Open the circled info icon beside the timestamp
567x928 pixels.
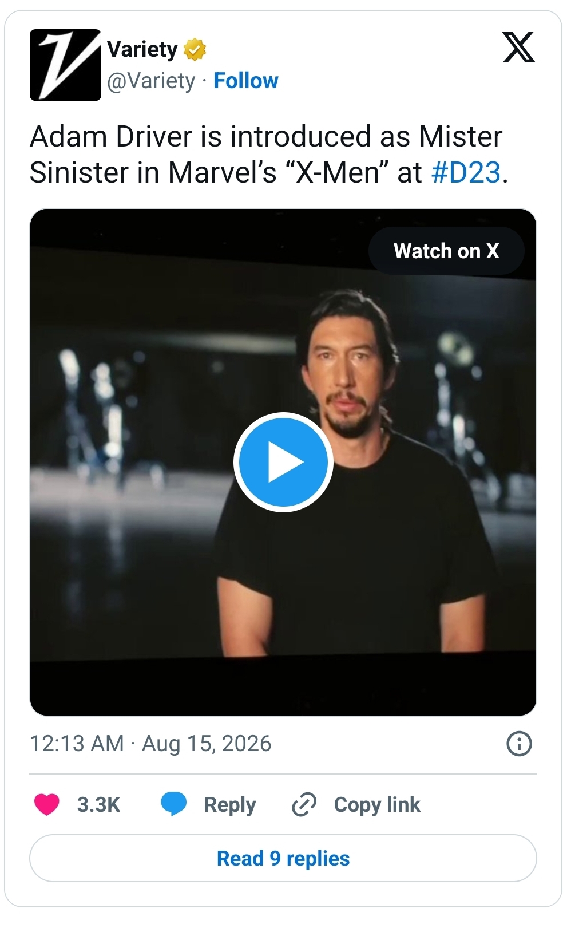(519, 744)
